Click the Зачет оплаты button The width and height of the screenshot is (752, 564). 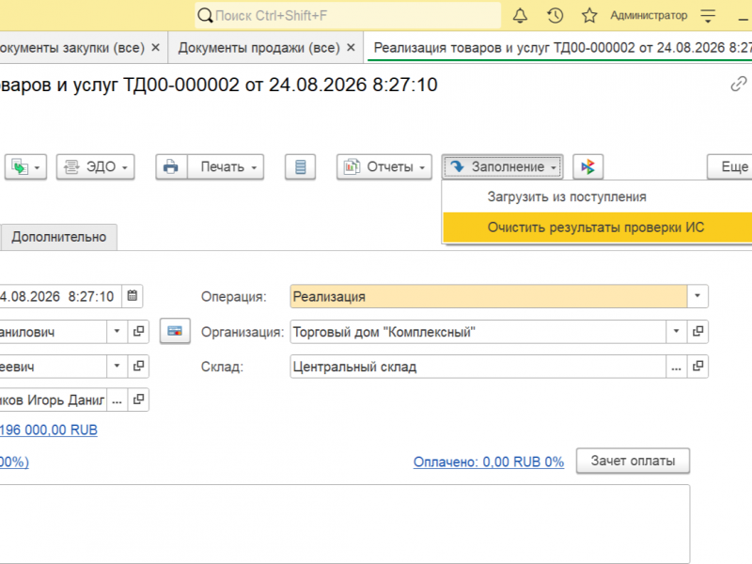tap(633, 461)
